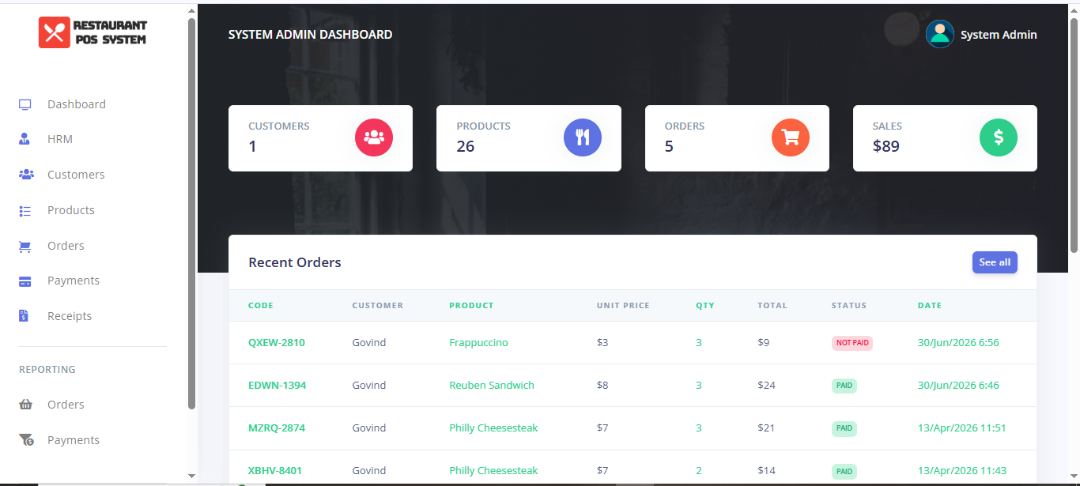Screen dimensions: 1080x486
Task: Click the Customers group icon in sidebar
Action: [26, 175]
